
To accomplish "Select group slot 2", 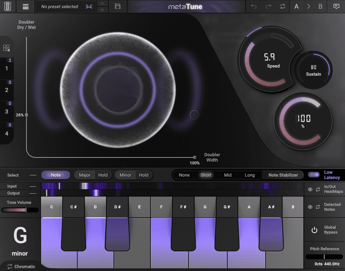I will (x=7, y=90).
